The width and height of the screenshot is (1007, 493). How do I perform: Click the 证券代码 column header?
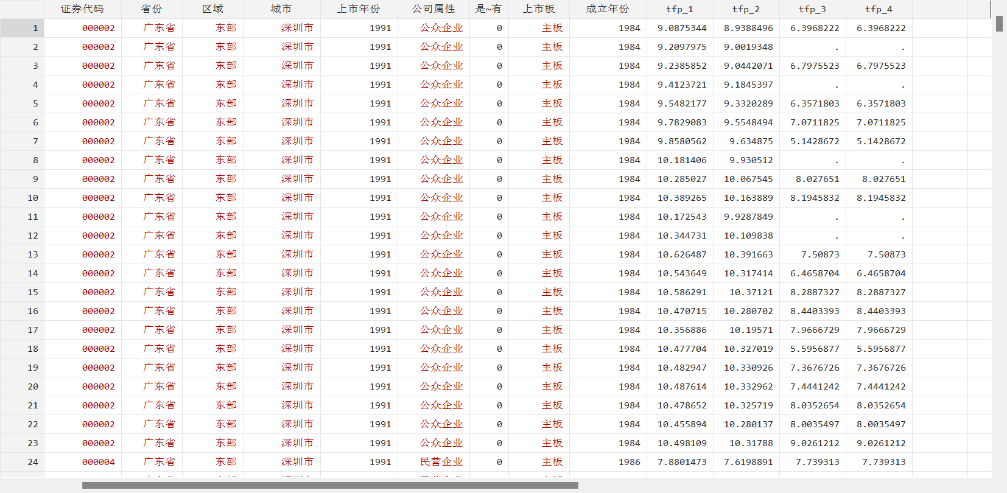(82, 9)
